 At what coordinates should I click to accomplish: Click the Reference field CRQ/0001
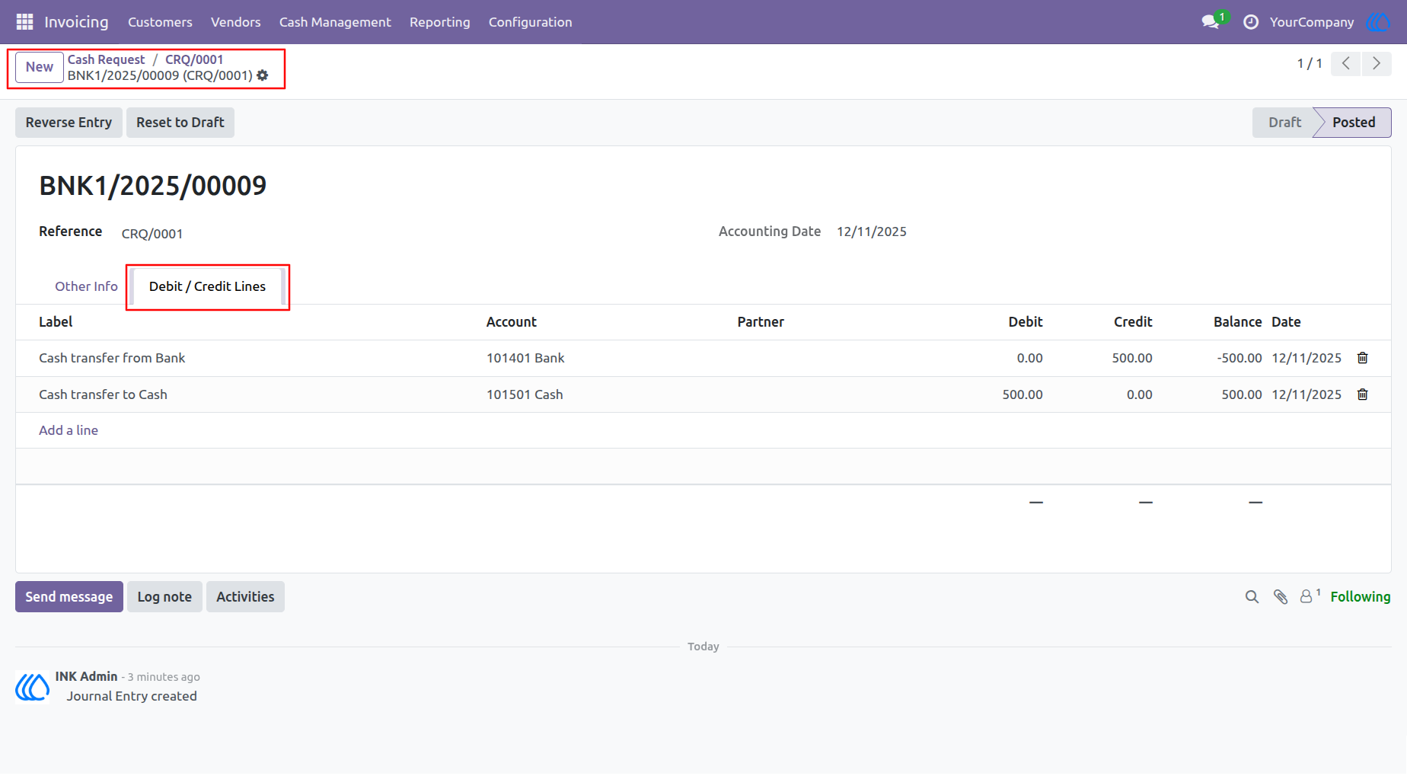152,234
